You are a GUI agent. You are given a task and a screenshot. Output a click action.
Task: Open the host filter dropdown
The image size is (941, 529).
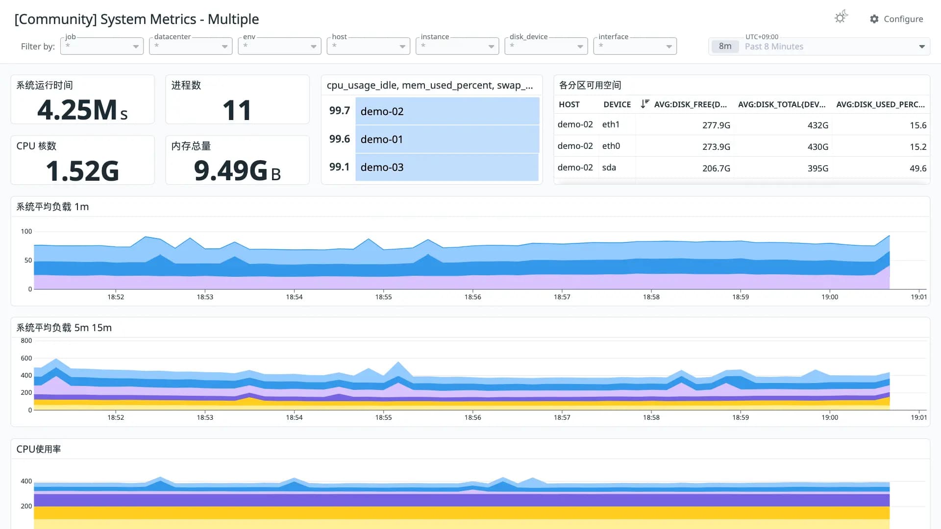click(x=368, y=46)
